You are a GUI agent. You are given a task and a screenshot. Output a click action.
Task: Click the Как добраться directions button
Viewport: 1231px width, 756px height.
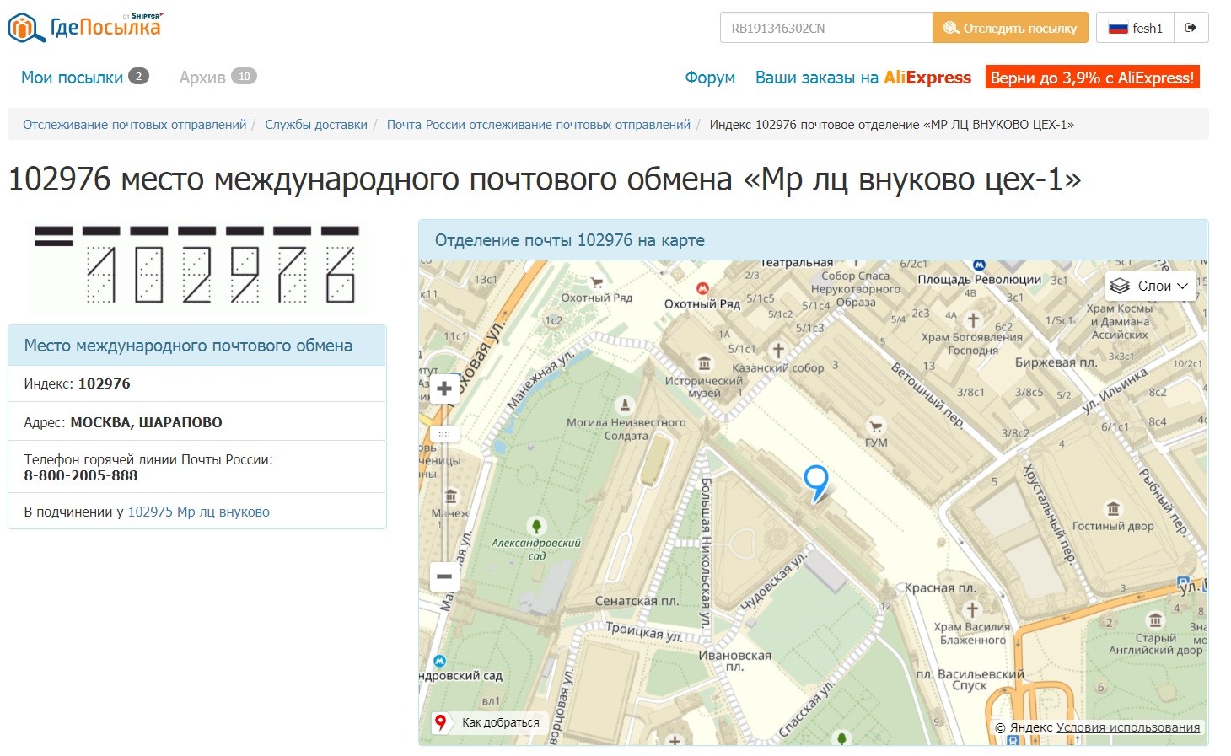(489, 722)
